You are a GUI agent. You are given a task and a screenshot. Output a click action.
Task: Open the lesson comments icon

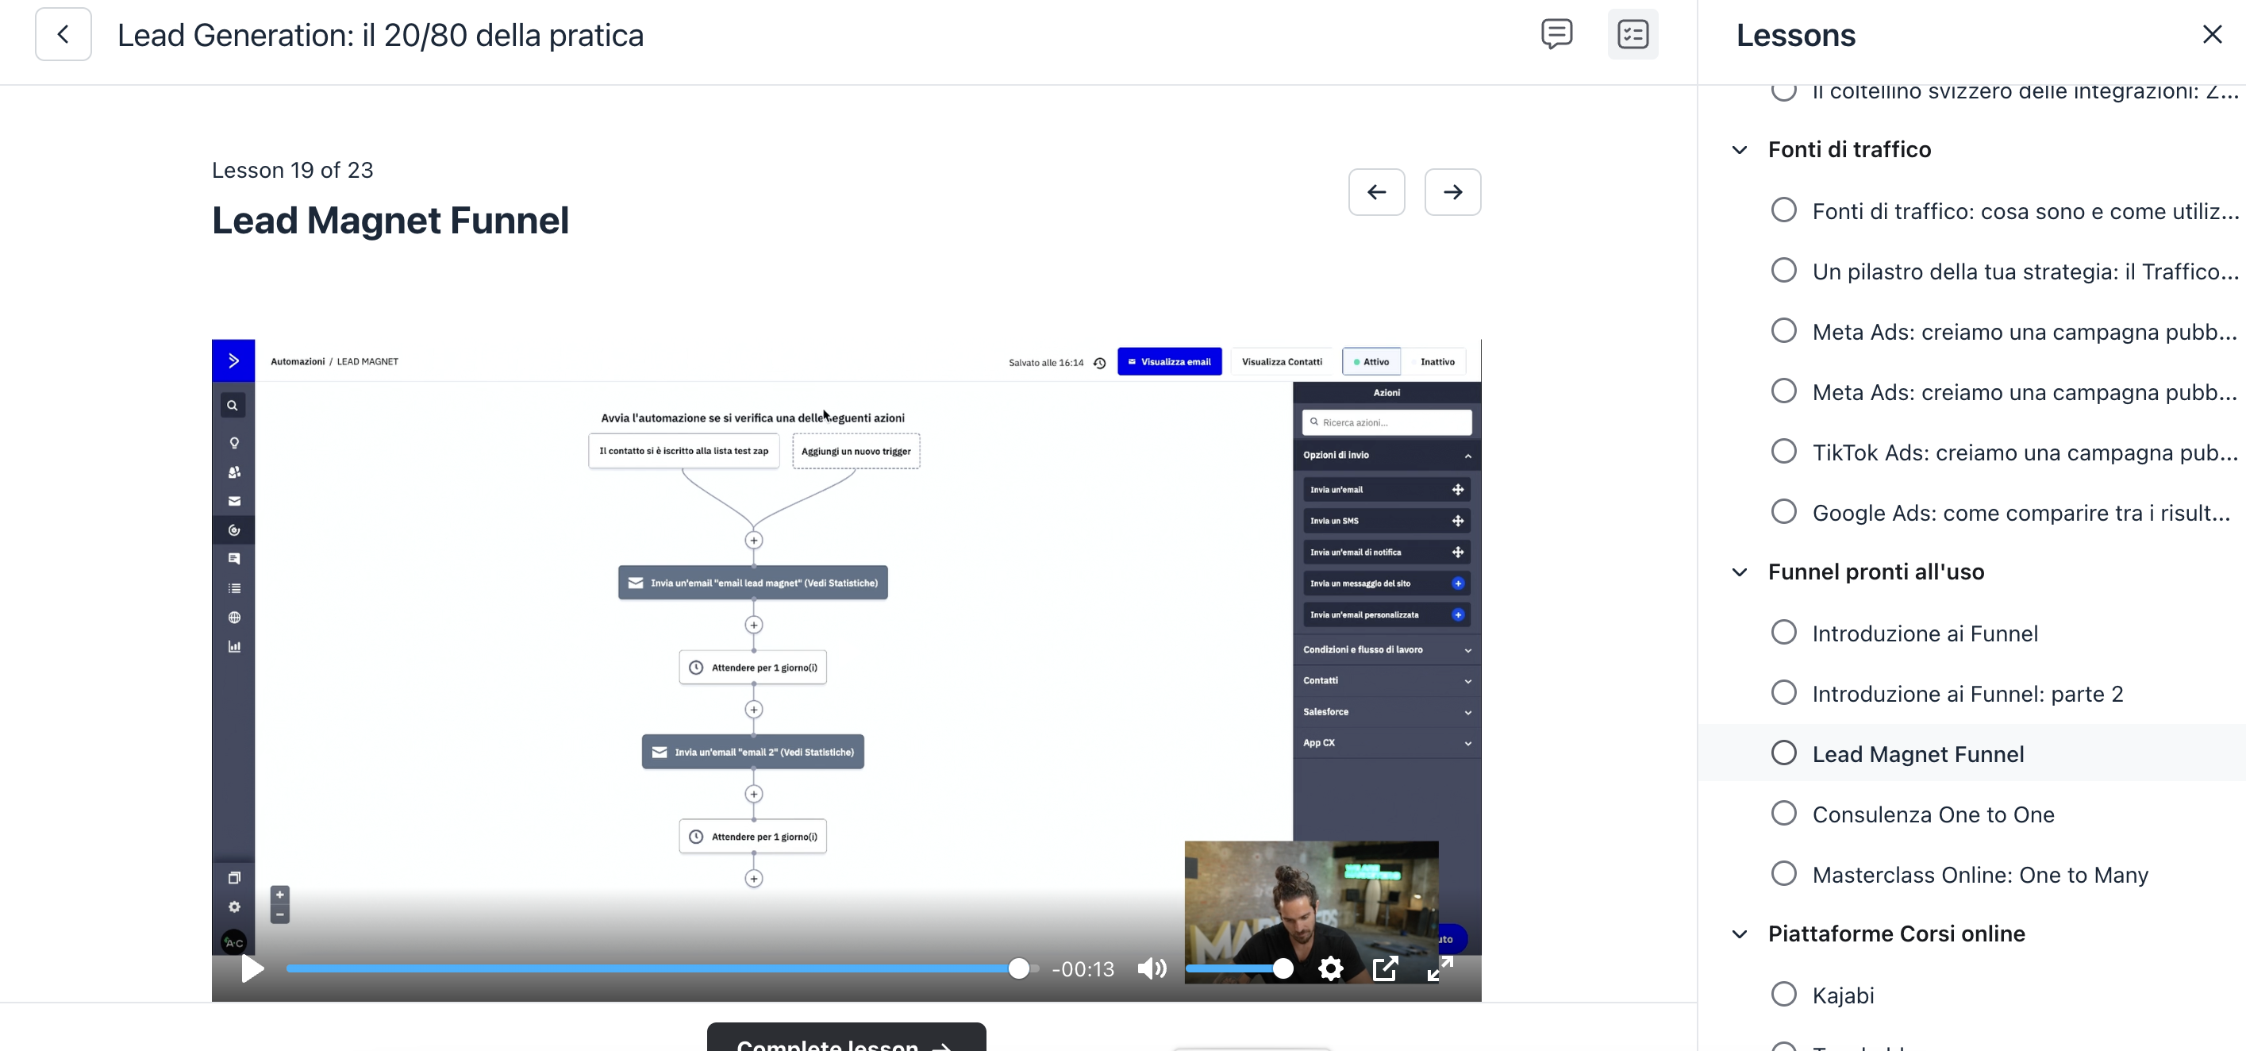[1556, 35]
